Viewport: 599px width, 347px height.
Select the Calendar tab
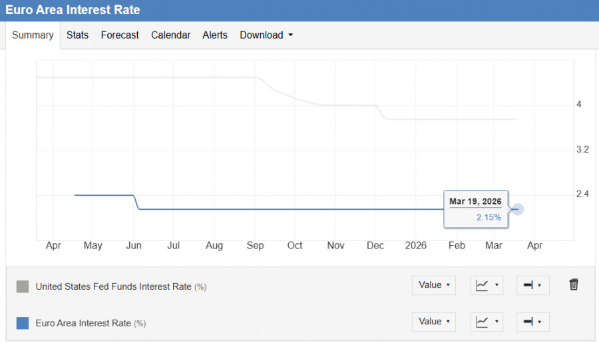170,35
